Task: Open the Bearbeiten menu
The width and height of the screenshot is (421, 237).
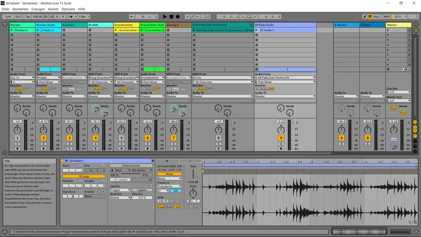Action: [x=20, y=9]
